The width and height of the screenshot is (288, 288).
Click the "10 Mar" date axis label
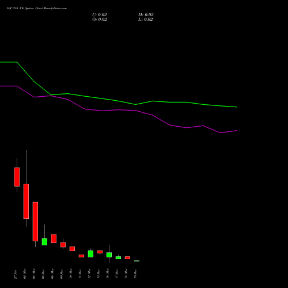click(x=71, y=274)
